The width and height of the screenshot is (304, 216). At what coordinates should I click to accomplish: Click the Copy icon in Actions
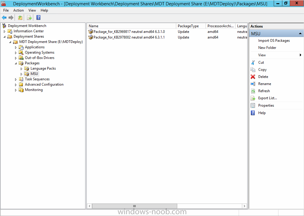click(253, 70)
